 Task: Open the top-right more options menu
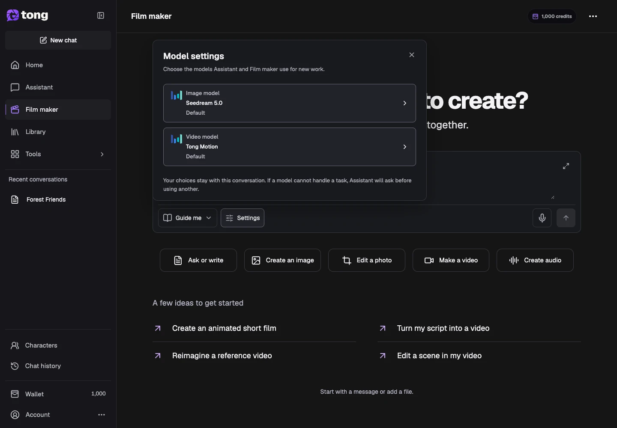click(593, 16)
